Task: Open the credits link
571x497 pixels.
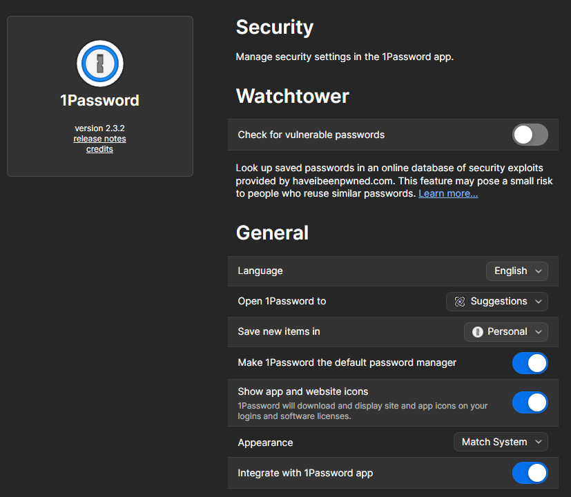Action: point(100,149)
